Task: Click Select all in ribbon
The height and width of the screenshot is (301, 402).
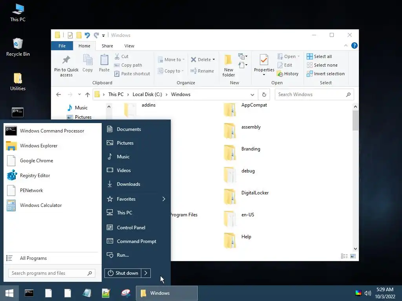Action: [x=319, y=56]
